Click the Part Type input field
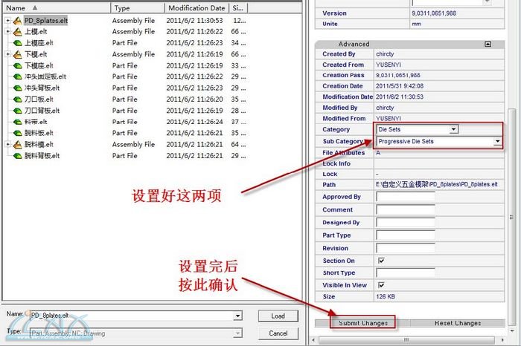The image size is (521, 346). 406,235
